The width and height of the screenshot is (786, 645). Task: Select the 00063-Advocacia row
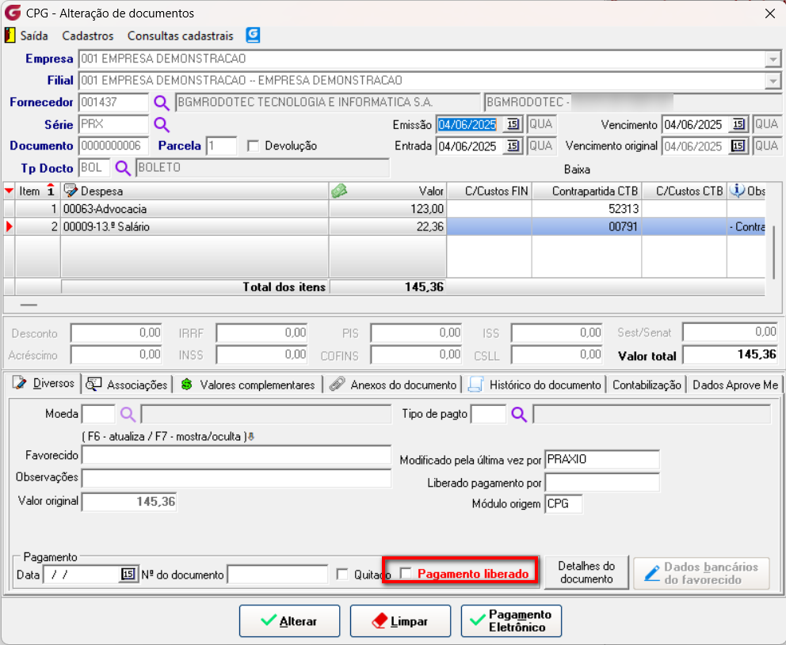tap(384, 209)
